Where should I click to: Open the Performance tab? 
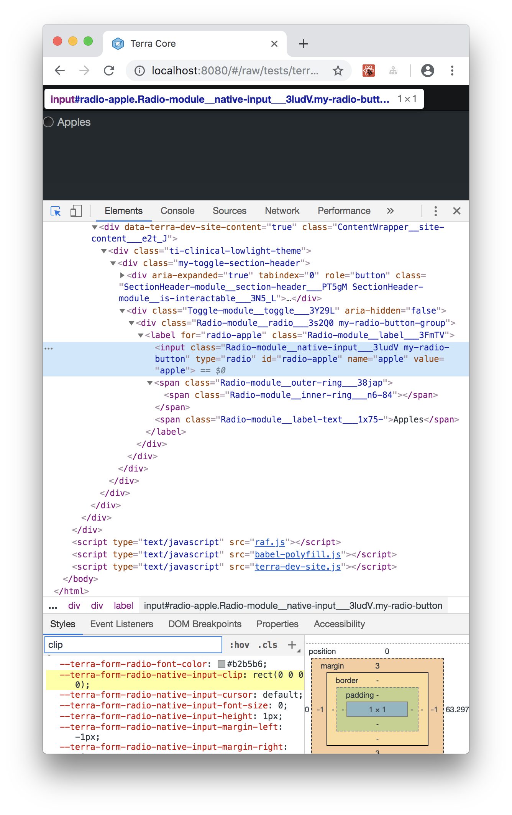[x=344, y=211]
